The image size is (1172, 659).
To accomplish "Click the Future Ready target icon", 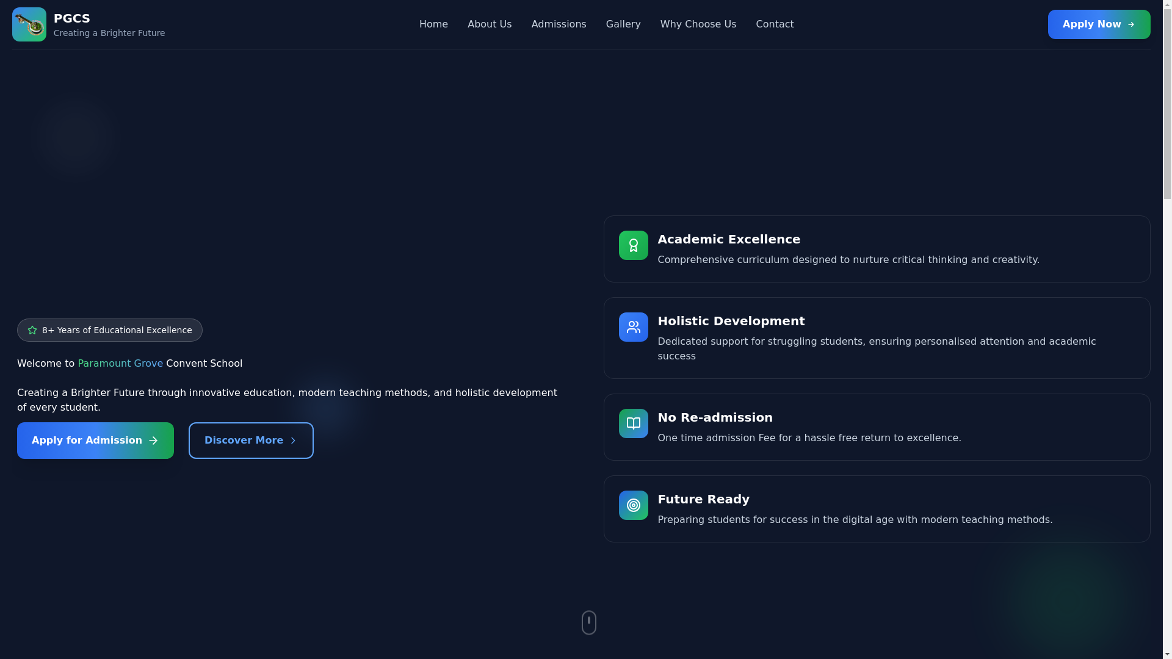I will pos(633,505).
